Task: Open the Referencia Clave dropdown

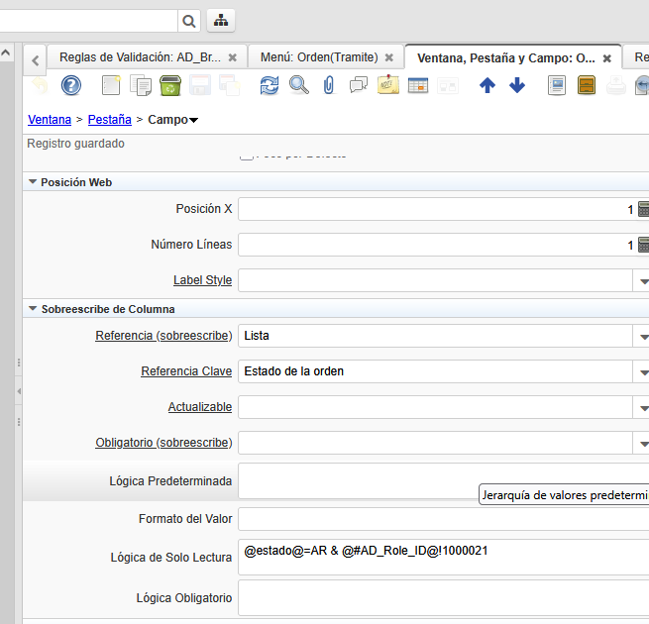Action: pyautogui.click(x=642, y=372)
